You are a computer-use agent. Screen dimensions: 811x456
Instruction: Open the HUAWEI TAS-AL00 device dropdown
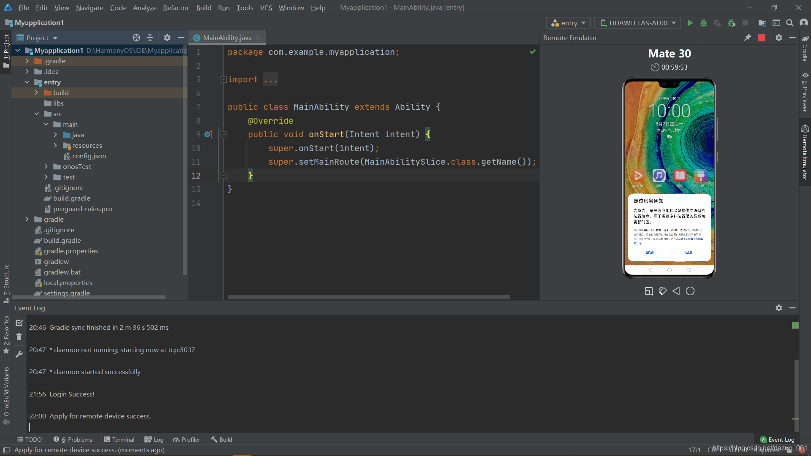pos(637,23)
